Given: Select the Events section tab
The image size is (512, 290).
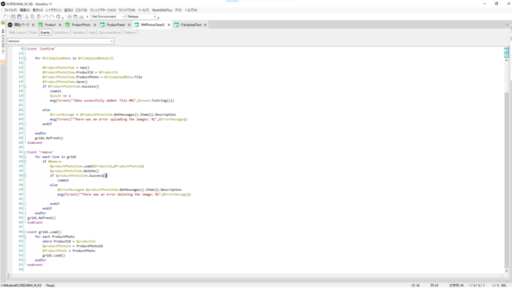Looking at the screenshot, I should (x=45, y=33).
